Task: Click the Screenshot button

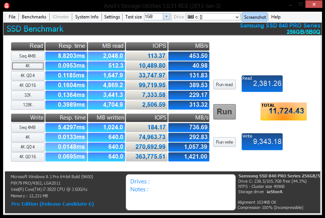Action: coord(255,17)
